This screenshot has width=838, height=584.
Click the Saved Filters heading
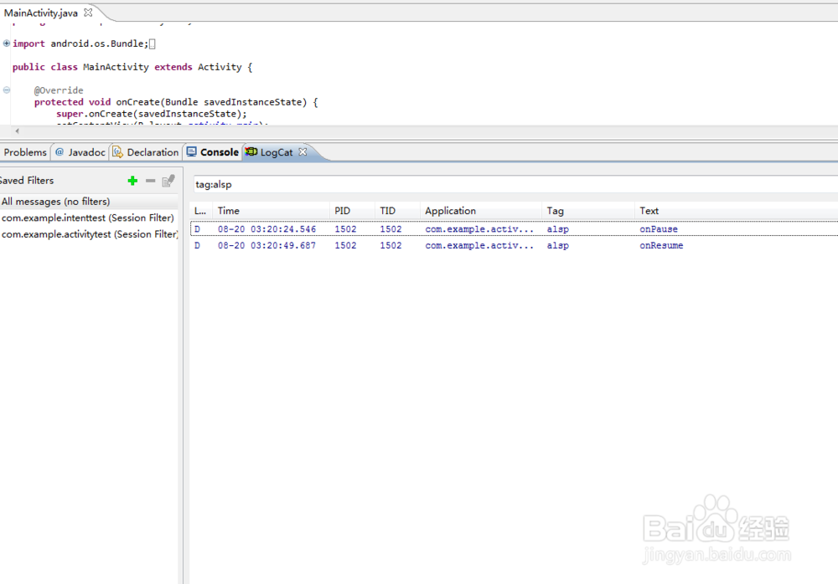(27, 181)
